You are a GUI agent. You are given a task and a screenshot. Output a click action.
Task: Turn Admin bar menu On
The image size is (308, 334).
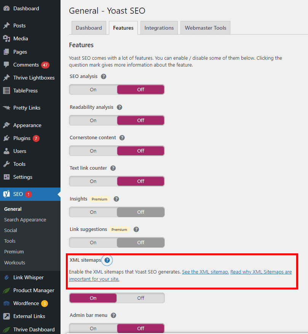[x=93, y=328]
